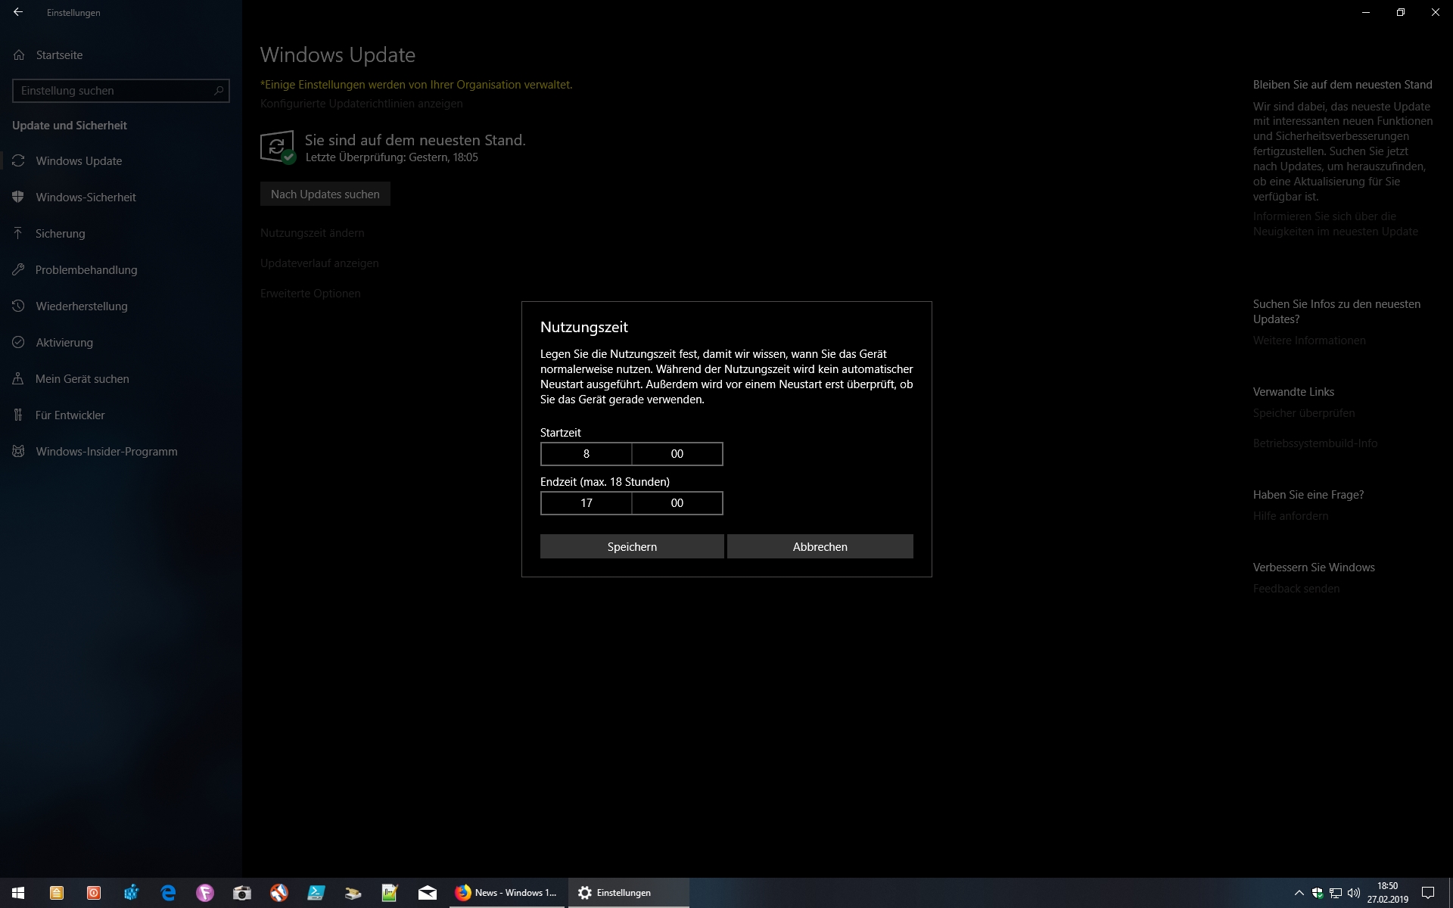Screen dimensions: 1453x908
Task: Open Wiederherstellung in sidebar
Action: pos(81,306)
